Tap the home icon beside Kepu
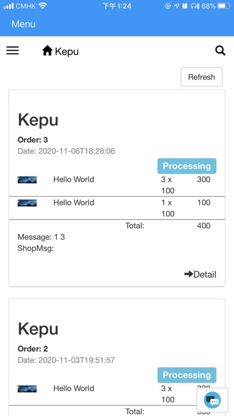234x416 pixels. tap(47, 50)
